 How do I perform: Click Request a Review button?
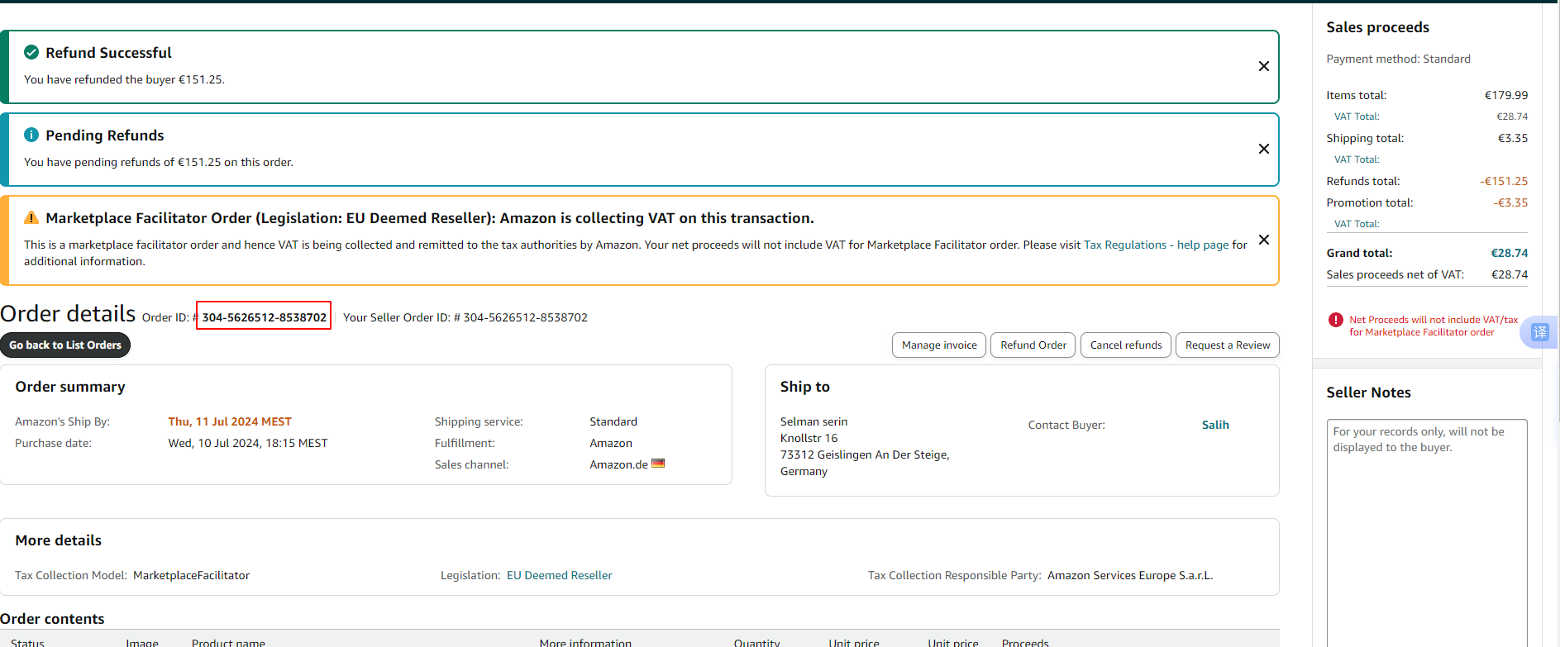1227,345
